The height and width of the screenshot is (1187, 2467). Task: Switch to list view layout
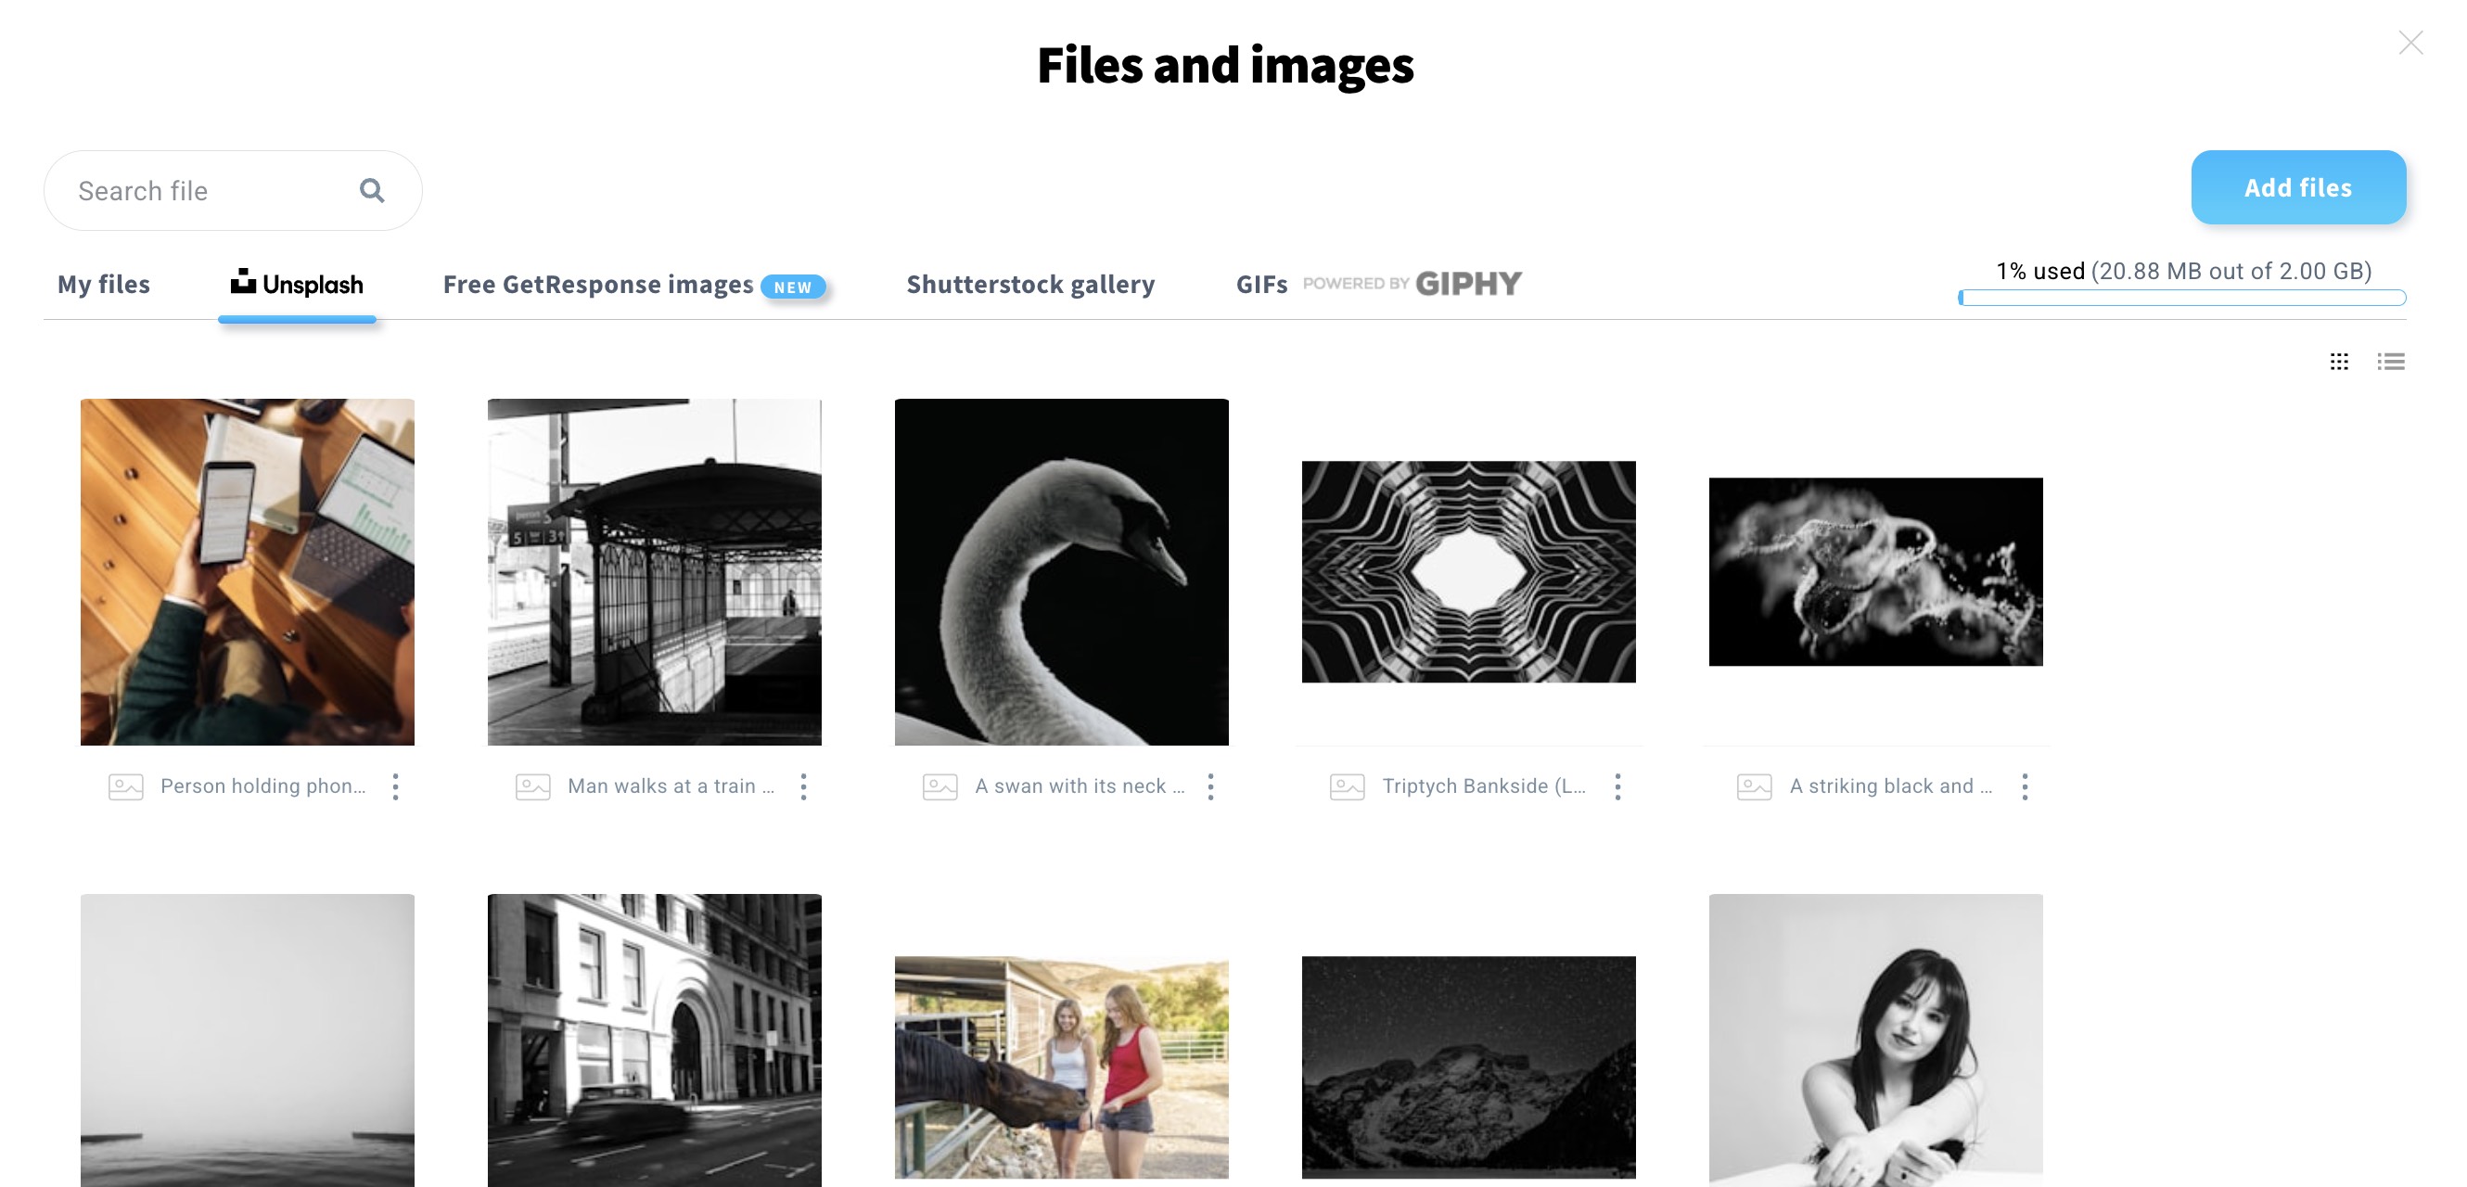[x=2390, y=361]
